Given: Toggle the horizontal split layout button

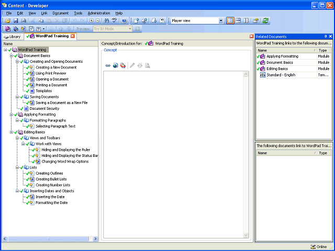Looking at the screenshot, I should (238, 21).
